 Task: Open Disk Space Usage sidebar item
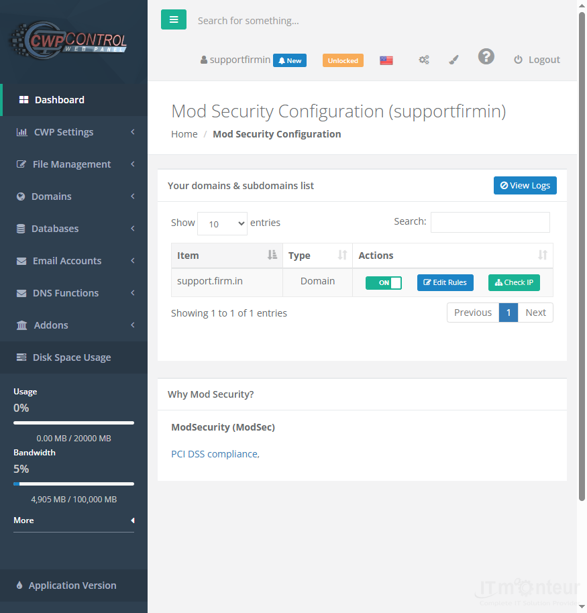pos(74,357)
